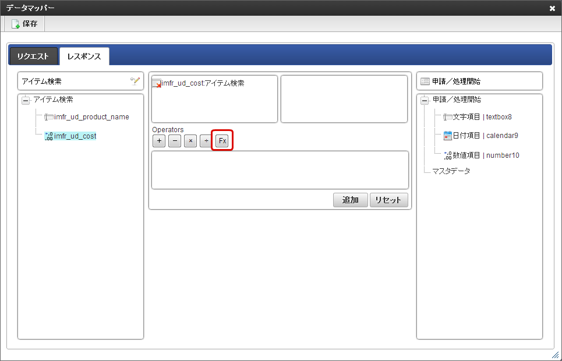Click the form icon beside 申請／処理開始 header

coord(425,82)
